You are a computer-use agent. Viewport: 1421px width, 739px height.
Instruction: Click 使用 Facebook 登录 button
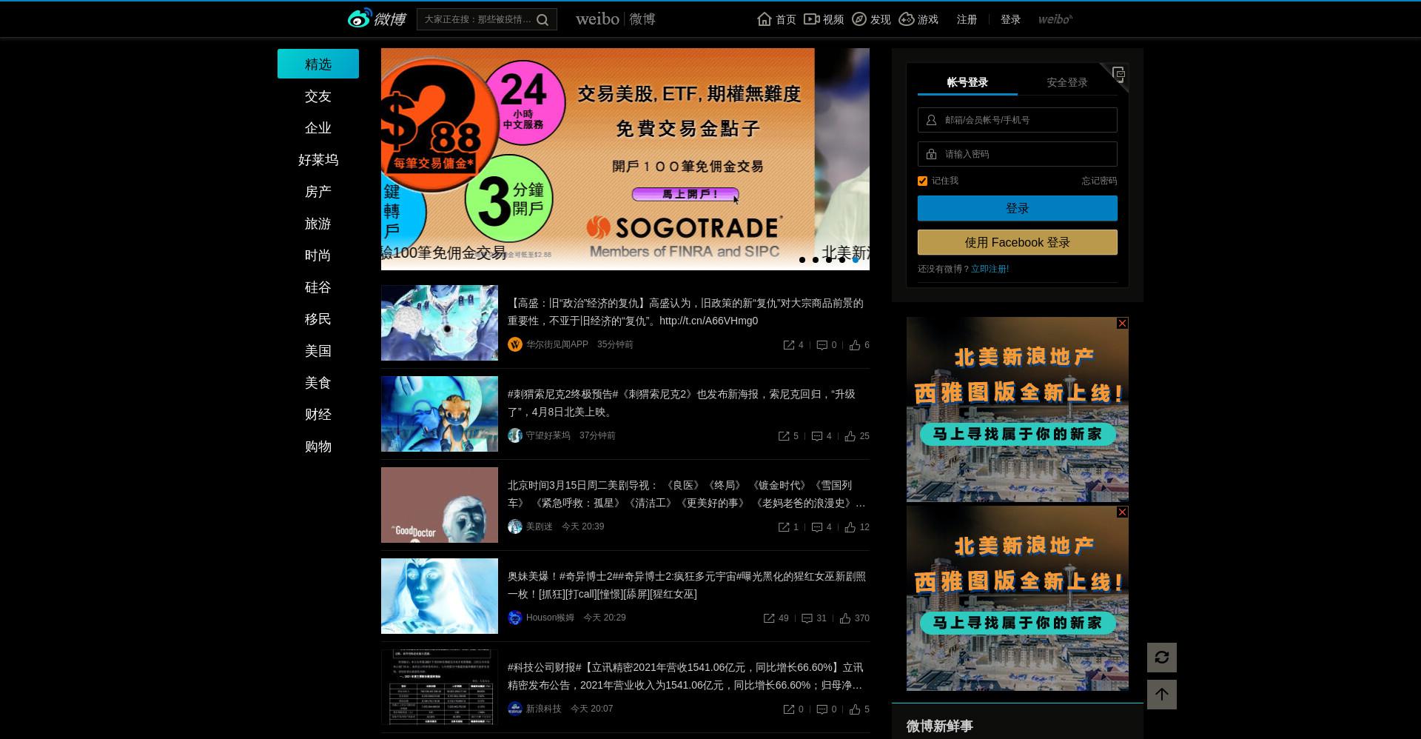click(x=1018, y=242)
